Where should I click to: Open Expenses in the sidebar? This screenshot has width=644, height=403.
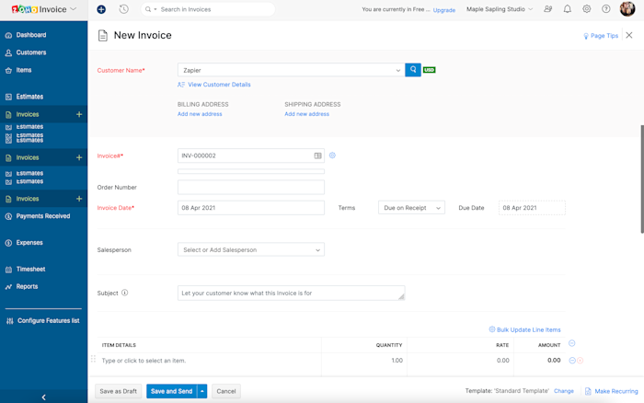(29, 243)
